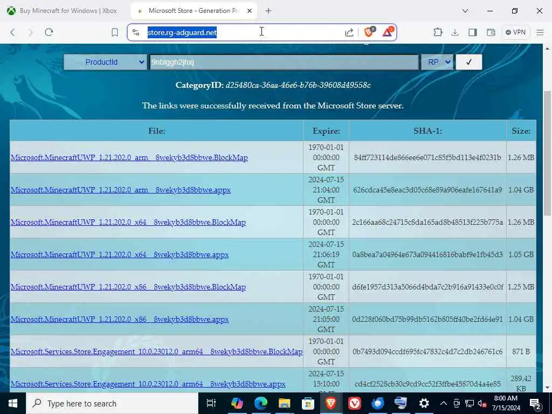Image resolution: width=552 pixels, height=414 pixels.
Task: Open Task View on the taskbar
Action: 211,403
